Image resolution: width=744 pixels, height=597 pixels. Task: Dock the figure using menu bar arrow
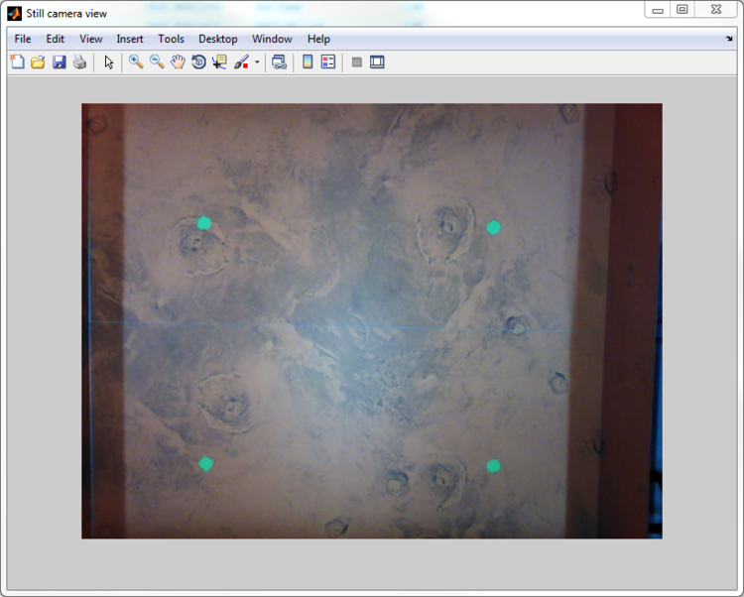point(729,39)
